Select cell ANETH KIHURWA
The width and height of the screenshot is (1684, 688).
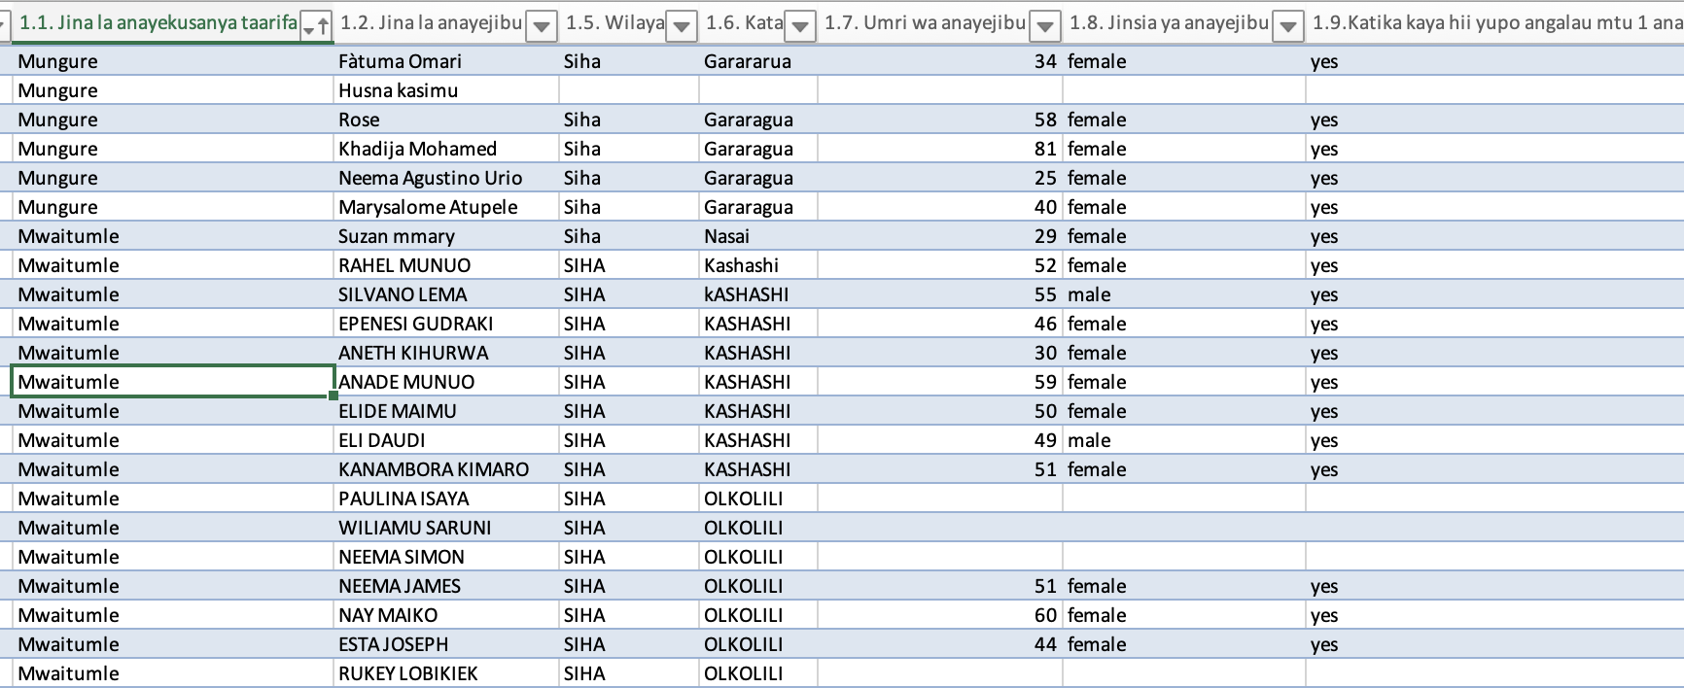coord(447,353)
